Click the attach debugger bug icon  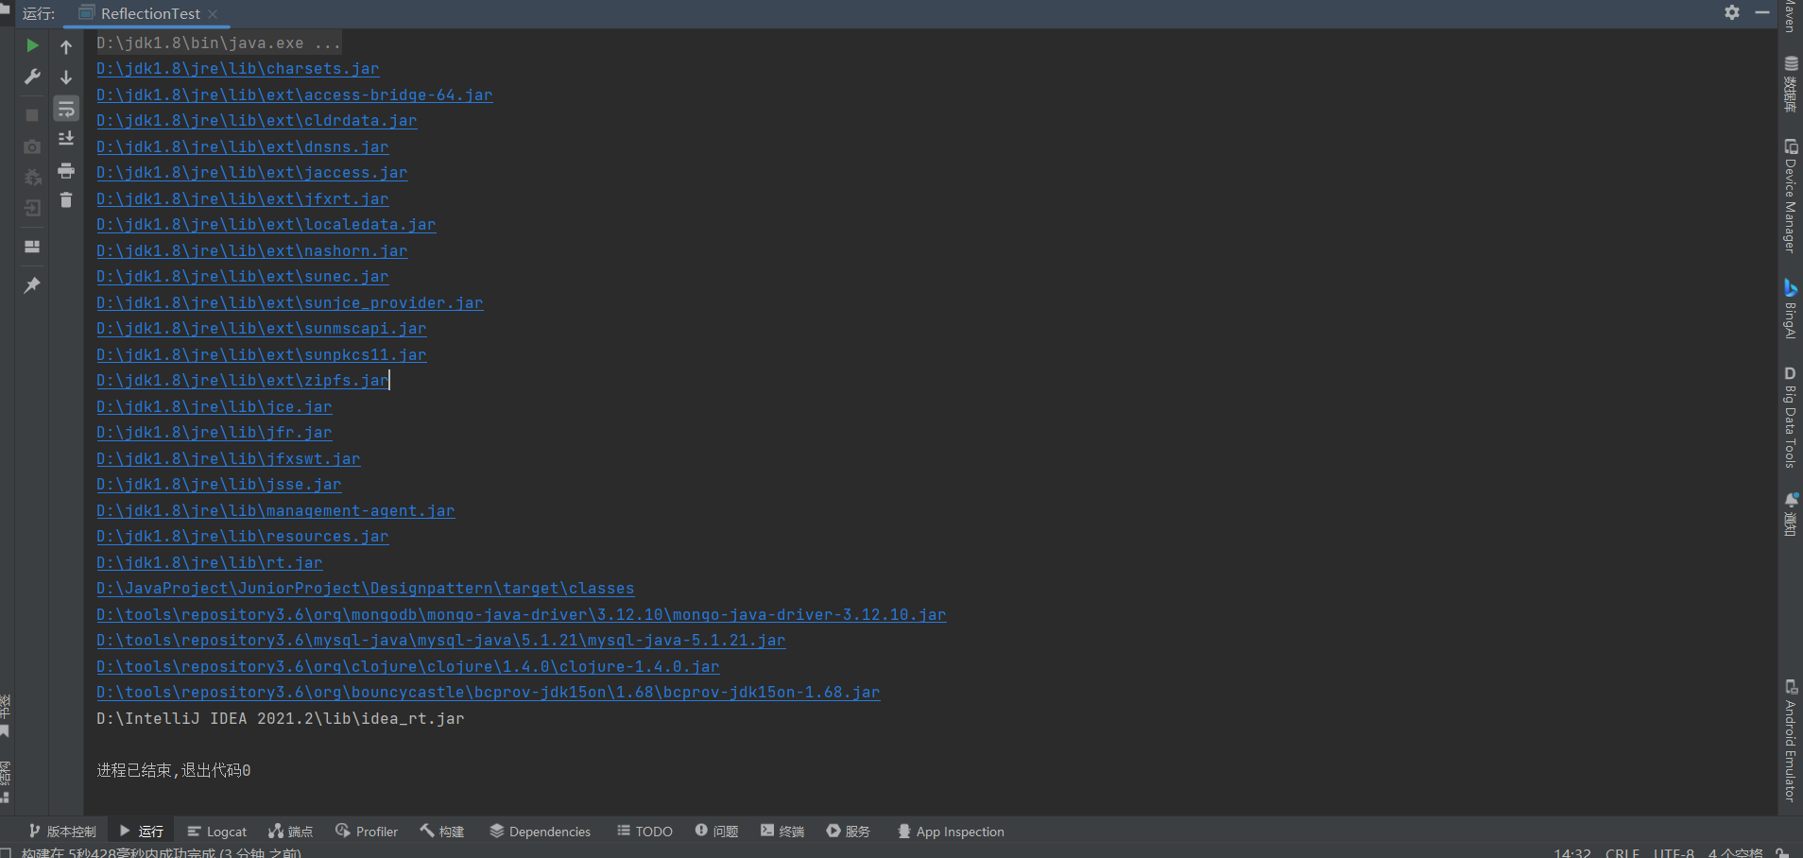click(x=32, y=177)
